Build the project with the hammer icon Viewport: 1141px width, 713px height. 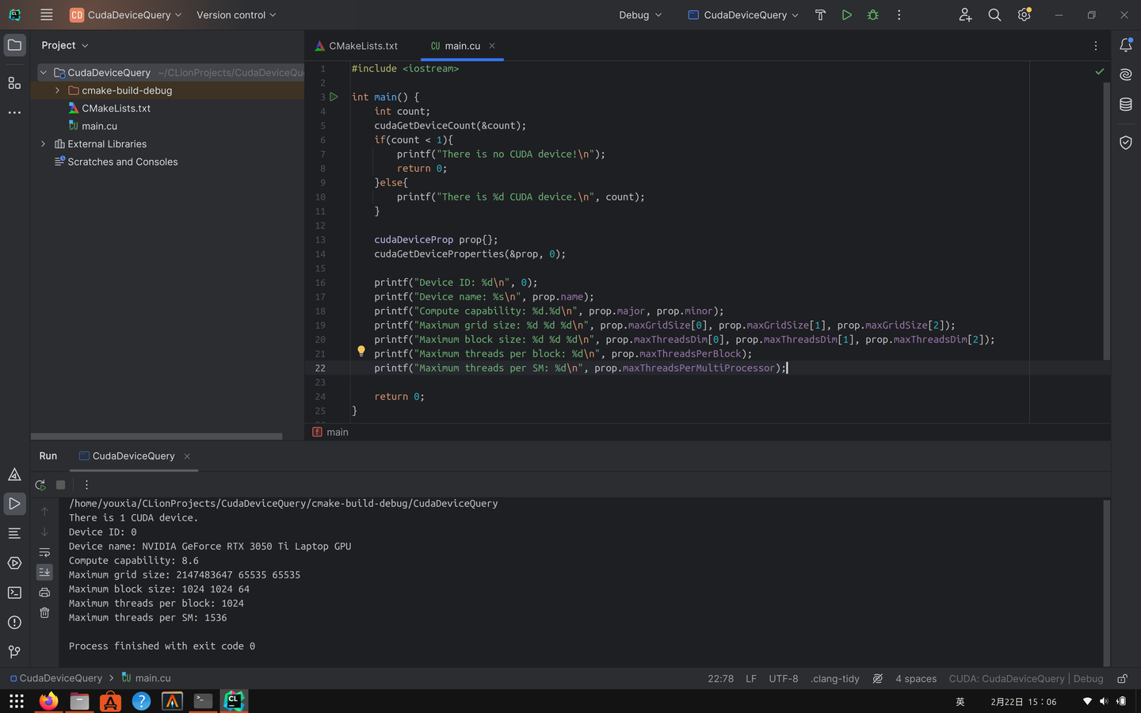click(x=820, y=14)
